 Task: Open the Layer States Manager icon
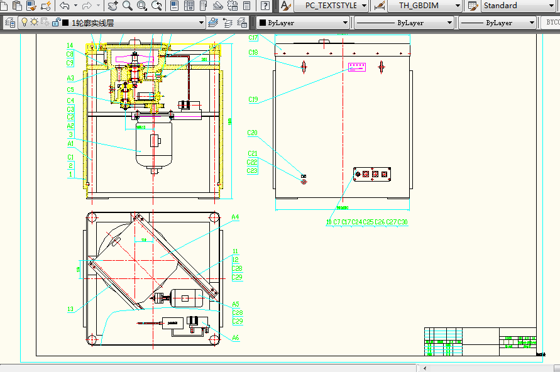[x=242, y=23]
